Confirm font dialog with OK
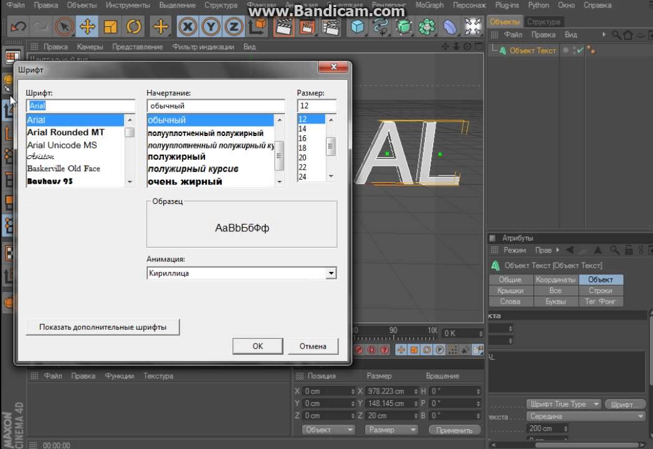The height and width of the screenshot is (449, 653). pos(258,346)
